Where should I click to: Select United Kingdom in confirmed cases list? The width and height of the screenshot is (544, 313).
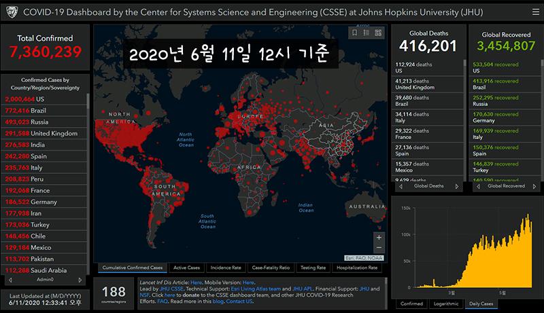[x=44, y=133]
